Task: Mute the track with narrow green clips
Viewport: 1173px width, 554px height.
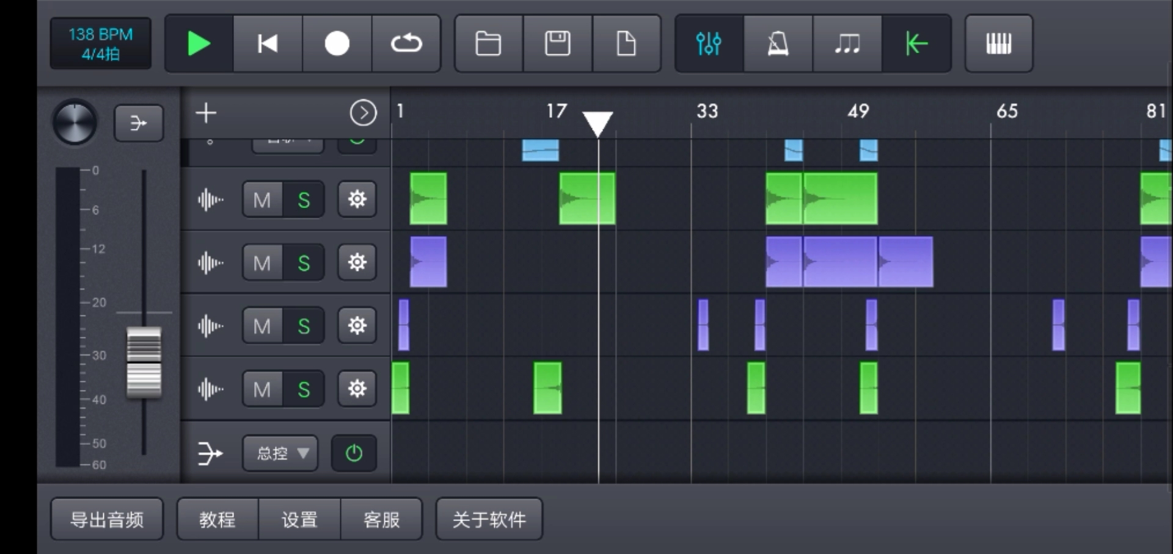Action: pyautogui.click(x=263, y=389)
